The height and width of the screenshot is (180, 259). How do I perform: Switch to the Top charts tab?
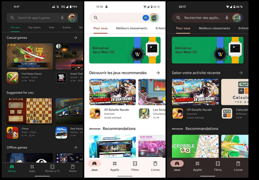(x=34, y=27)
